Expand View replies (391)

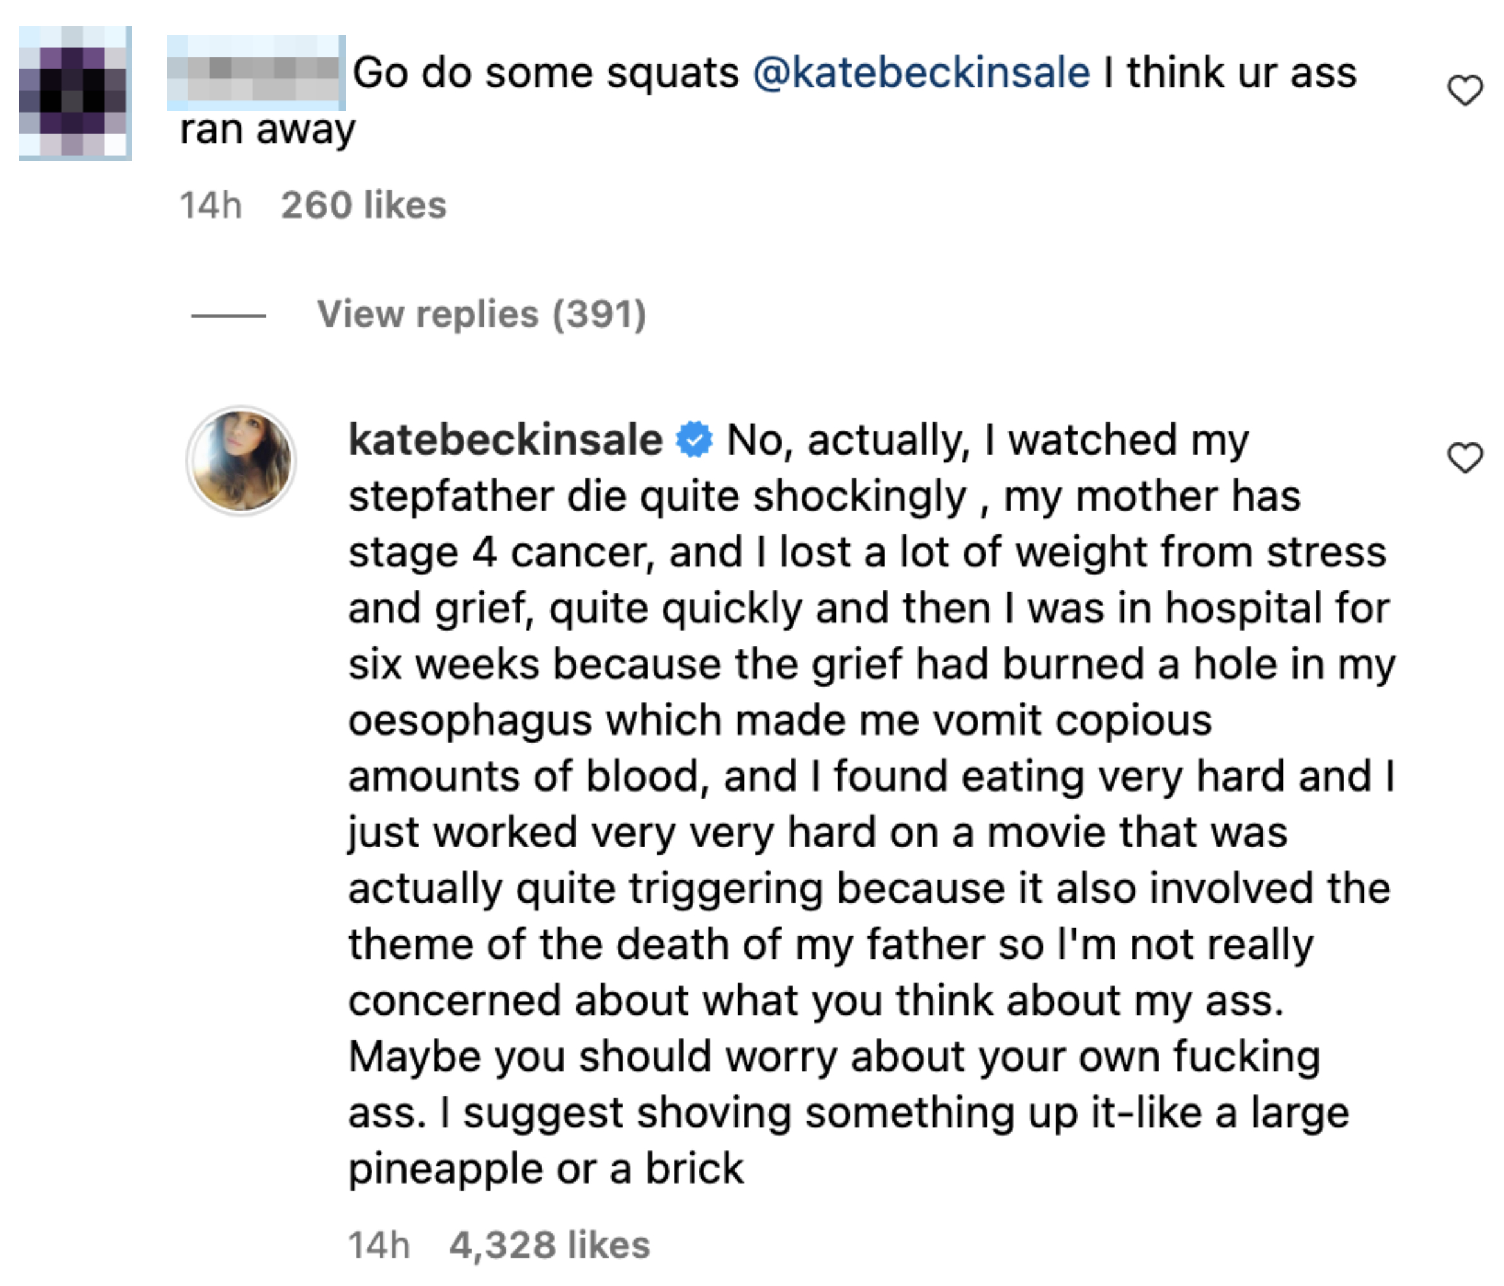pos(481,314)
